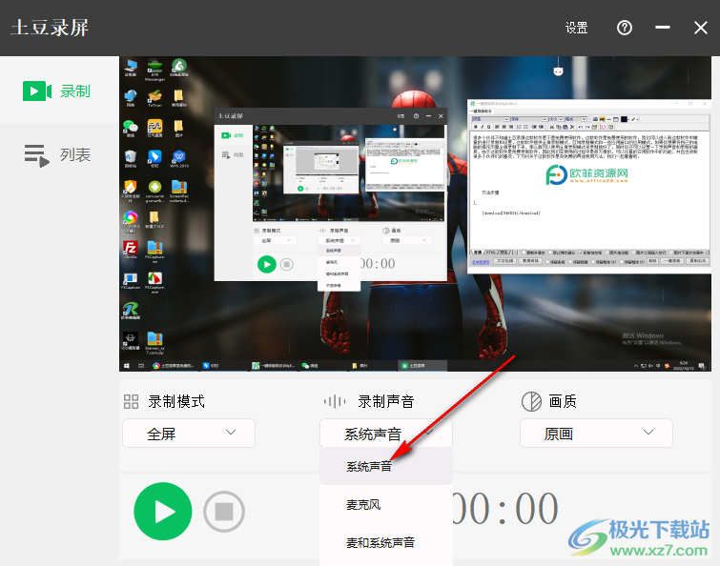This screenshot has height=566, width=720.
Task: Click the 录制模式 label
Action: tap(176, 402)
